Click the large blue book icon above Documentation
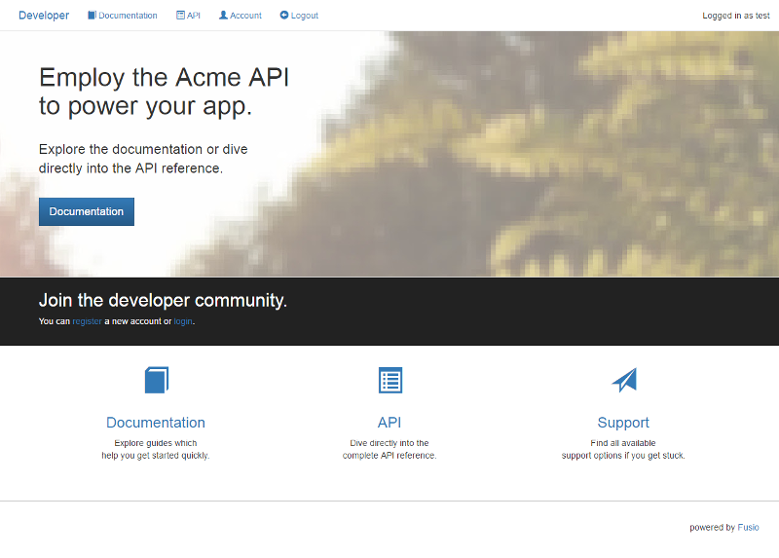 point(157,380)
